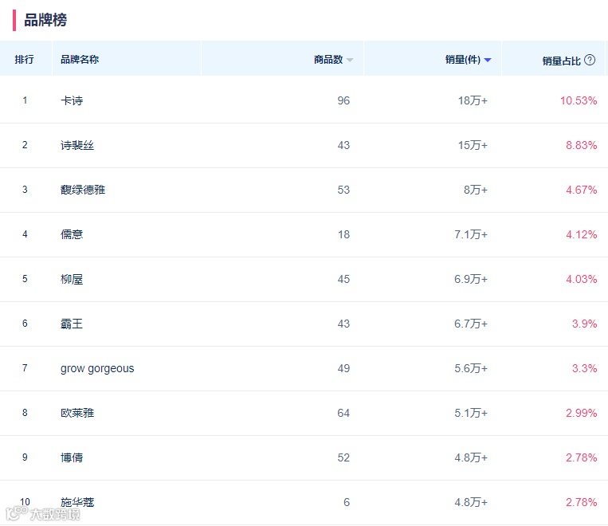This screenshot has height=526, width=608.
Task: Open the 销量占比 help question-mark icon
Action: coord(590,60)
